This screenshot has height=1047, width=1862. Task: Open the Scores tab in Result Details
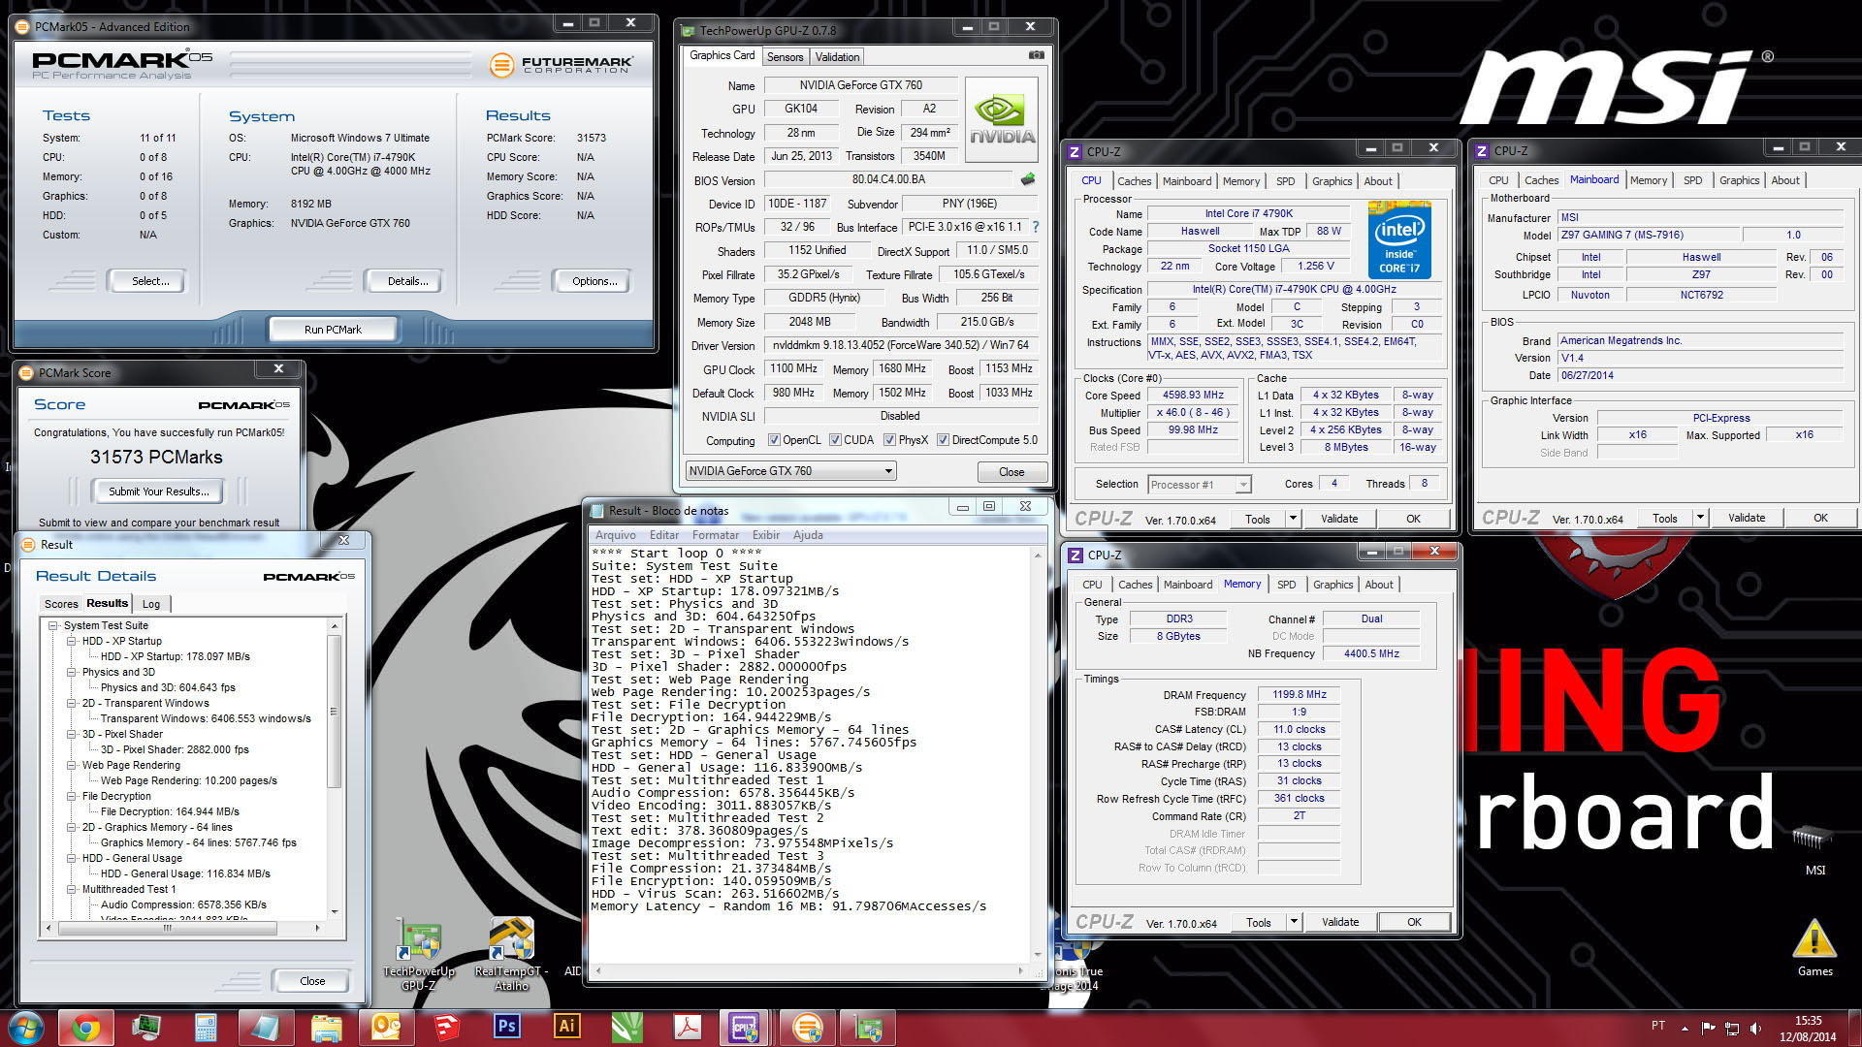click(x=61, y=604)
